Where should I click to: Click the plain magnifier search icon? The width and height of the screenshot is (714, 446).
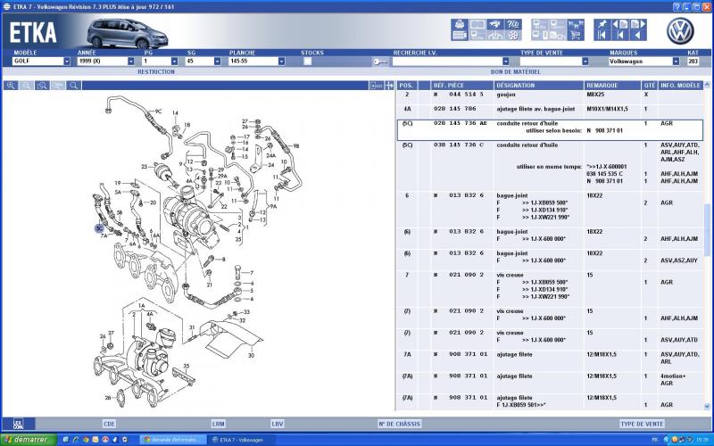[x=73, y=85]
